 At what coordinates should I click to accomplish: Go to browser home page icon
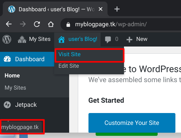[x=51, y=24]
